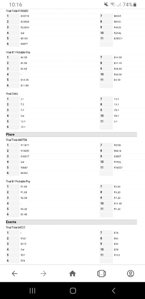Tap the Android system back button
The image size is (145, 299).
113,291
